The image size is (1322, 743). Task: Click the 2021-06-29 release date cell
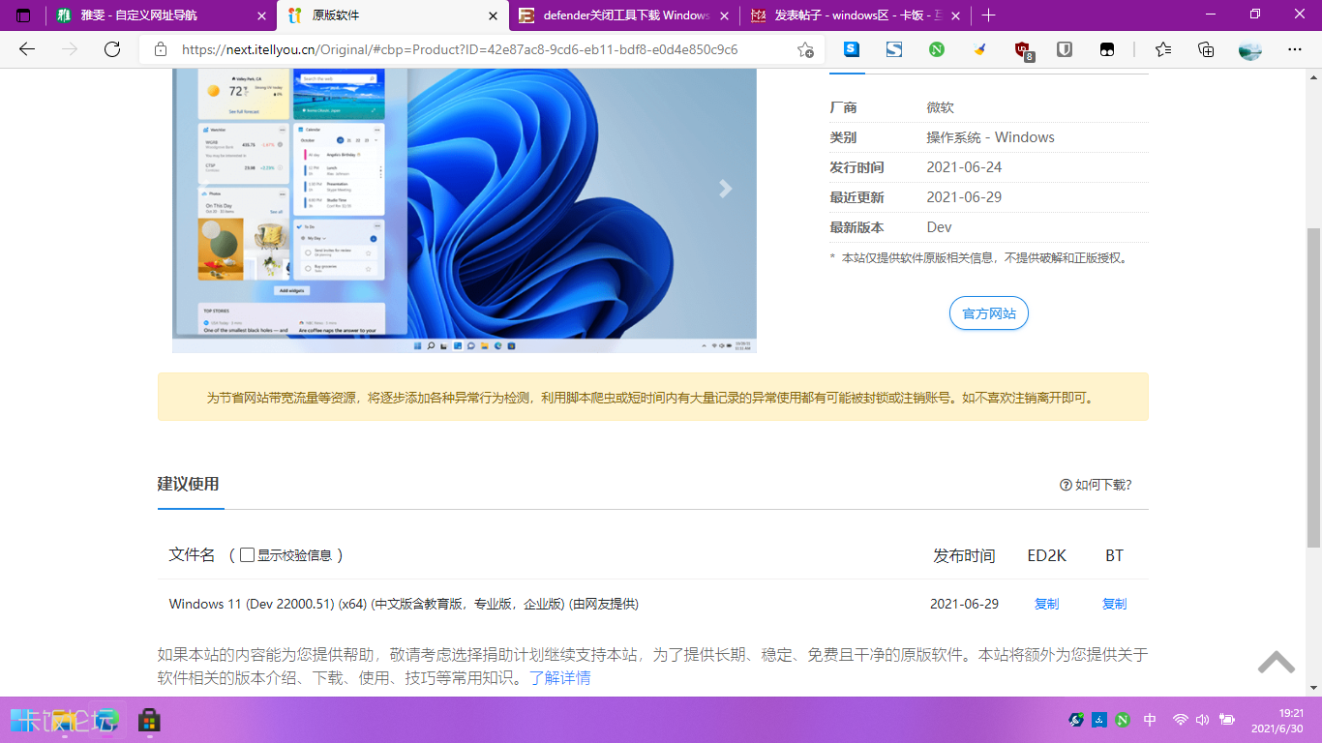tap(964, 604)
